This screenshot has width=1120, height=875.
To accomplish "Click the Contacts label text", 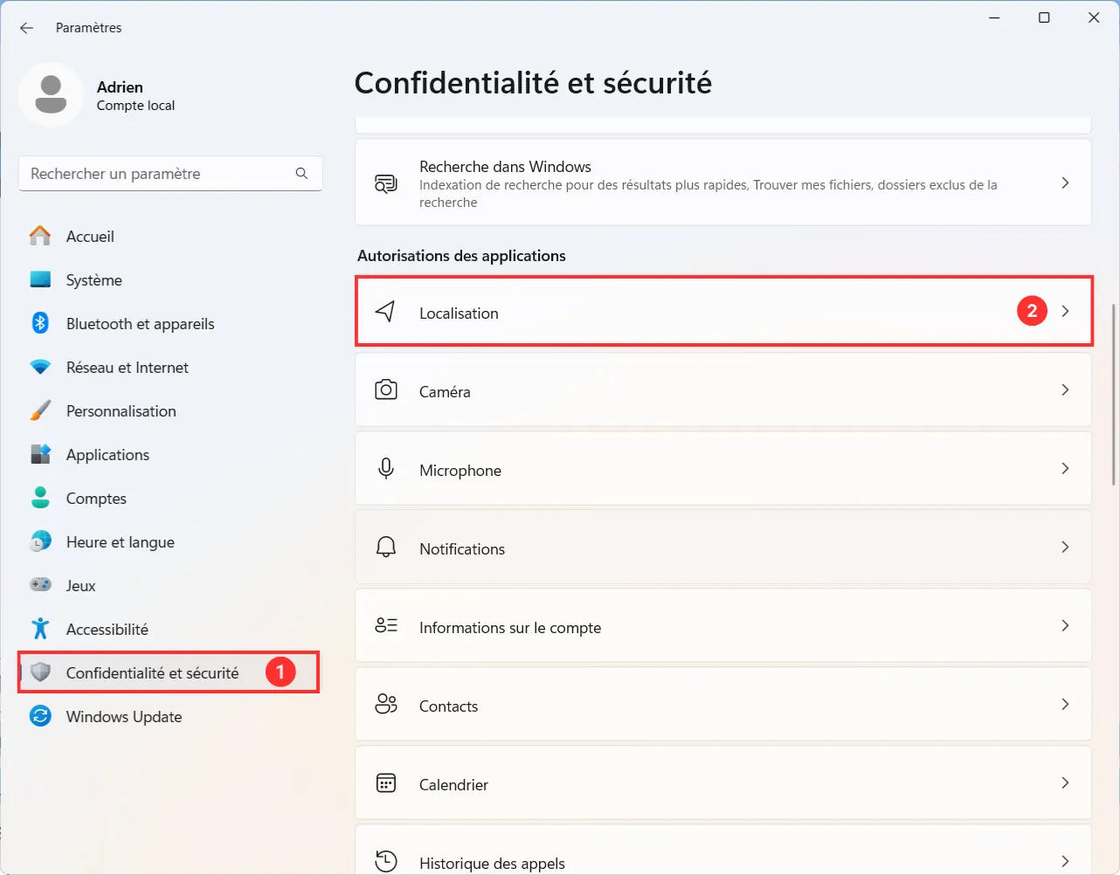I will 448,706.
